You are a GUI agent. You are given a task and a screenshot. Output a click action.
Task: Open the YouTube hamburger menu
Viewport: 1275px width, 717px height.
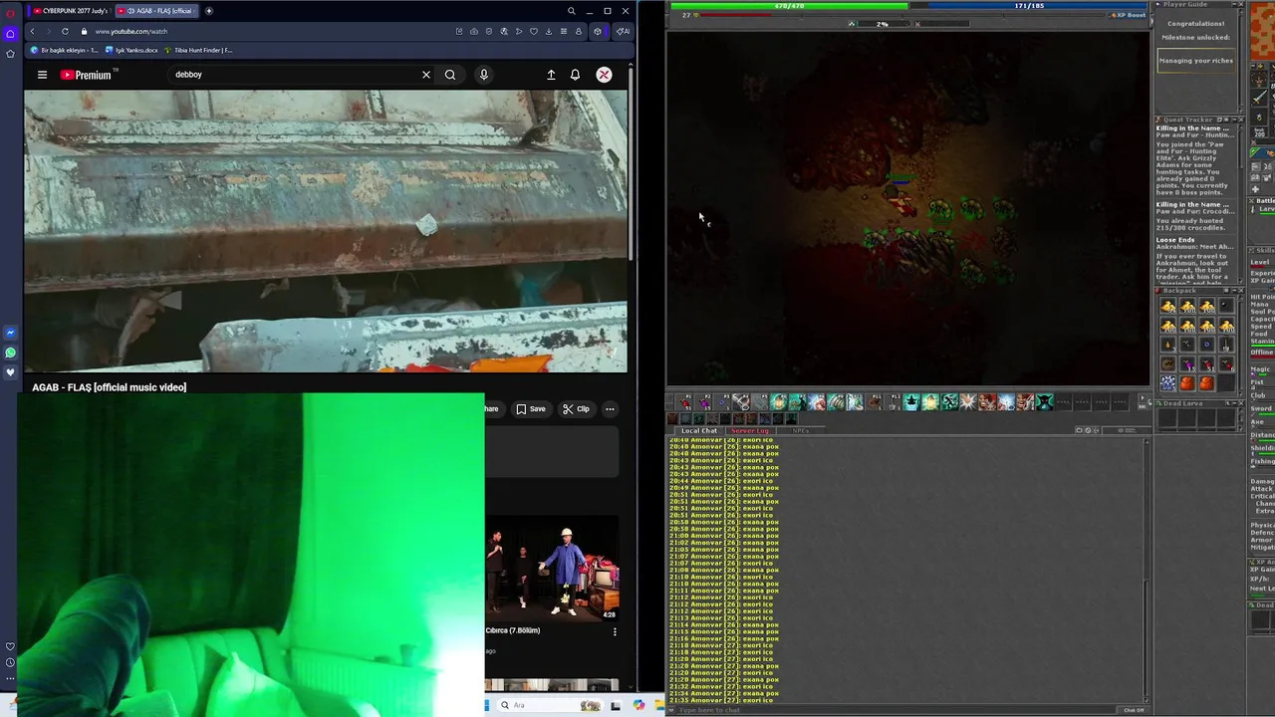click(42, 75)
